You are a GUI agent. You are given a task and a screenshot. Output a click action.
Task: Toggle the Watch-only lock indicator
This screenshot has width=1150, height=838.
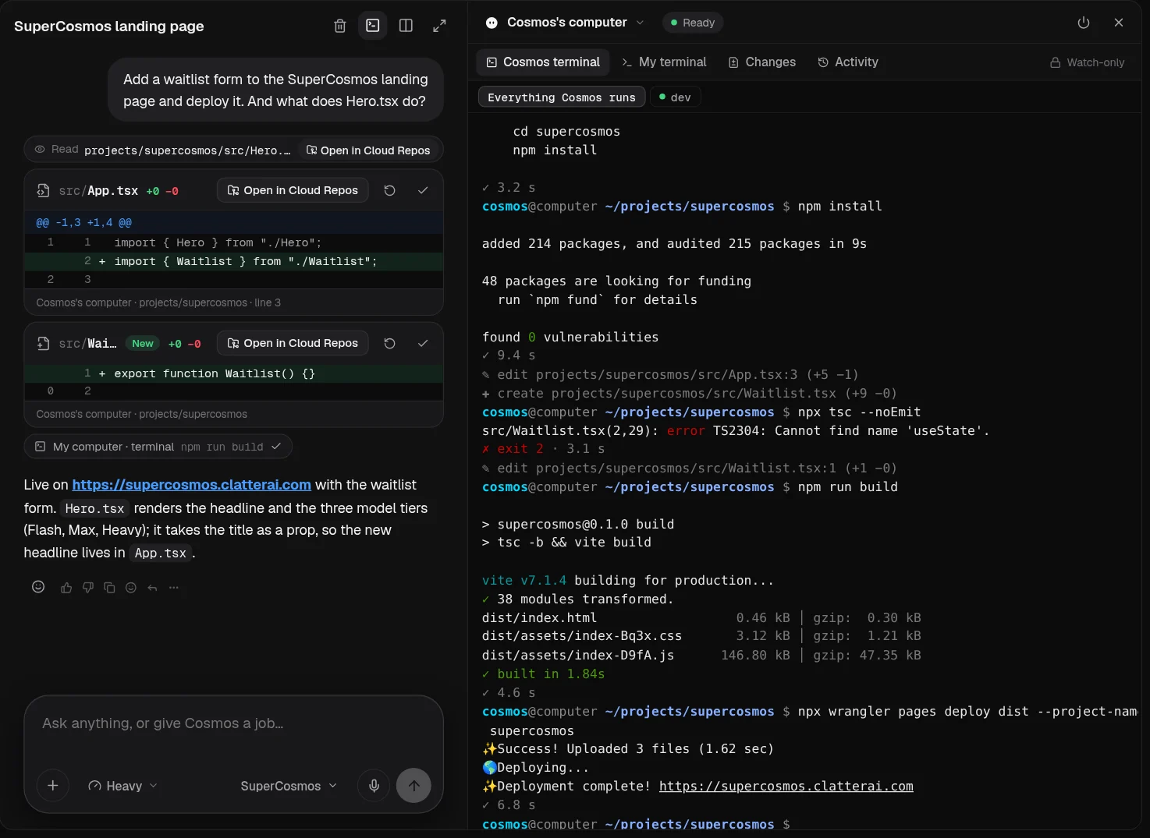(1087, 62)
